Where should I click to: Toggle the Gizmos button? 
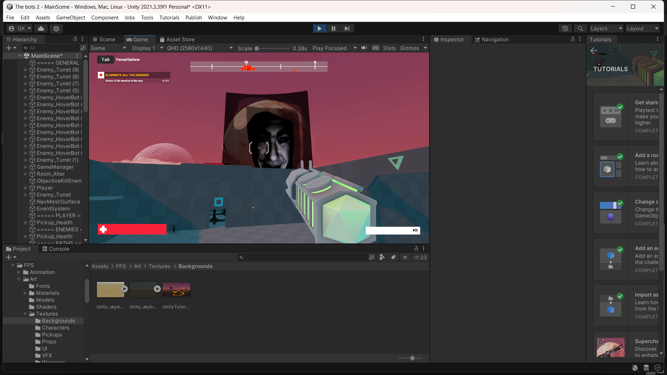409,48
